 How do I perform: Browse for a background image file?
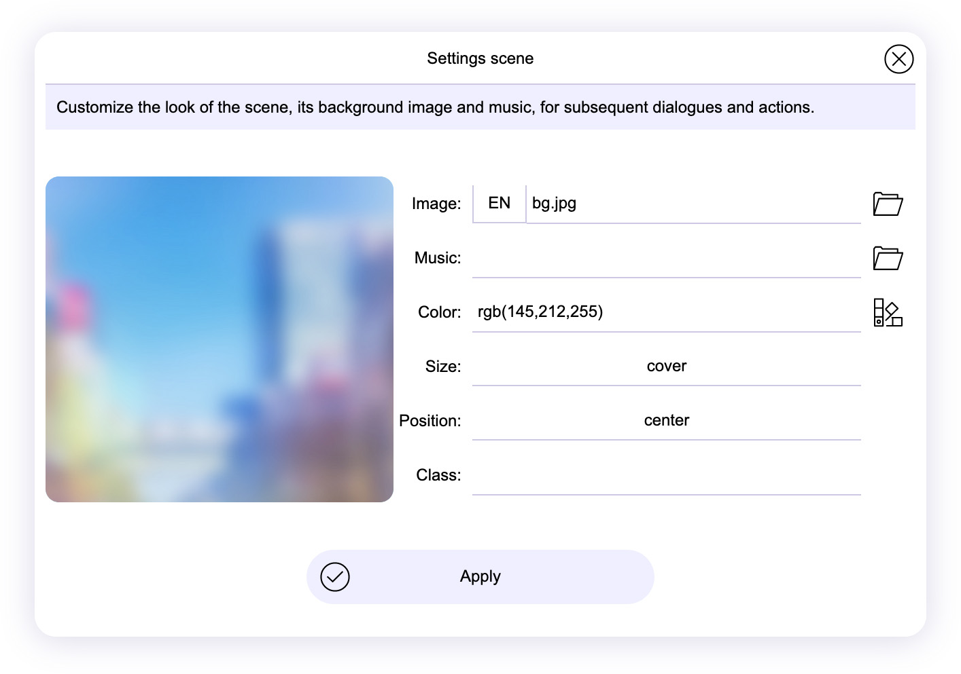tap(887, 204)
